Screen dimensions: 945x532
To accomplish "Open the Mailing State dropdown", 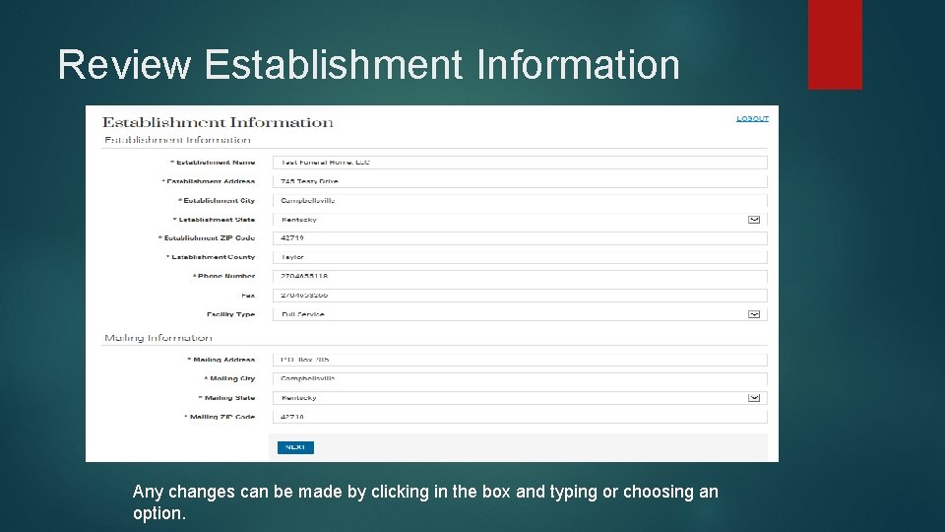I will point(520,397).
